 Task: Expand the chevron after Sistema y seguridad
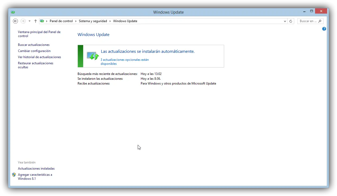point(110,21)
